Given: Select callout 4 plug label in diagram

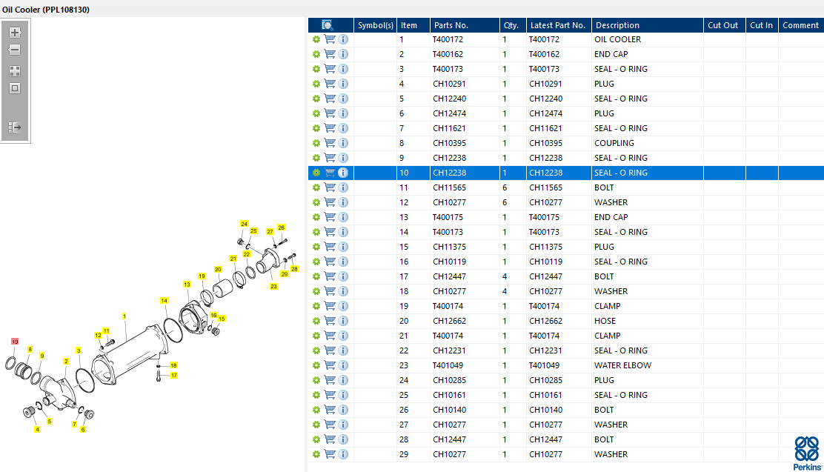Looking at the screenshot, I should click(37, 430).
